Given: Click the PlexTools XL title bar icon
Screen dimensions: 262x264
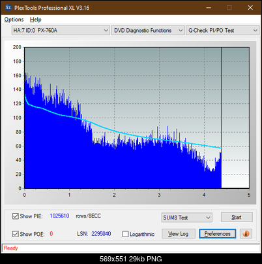Looking at the screenshot, I should 8,8.
